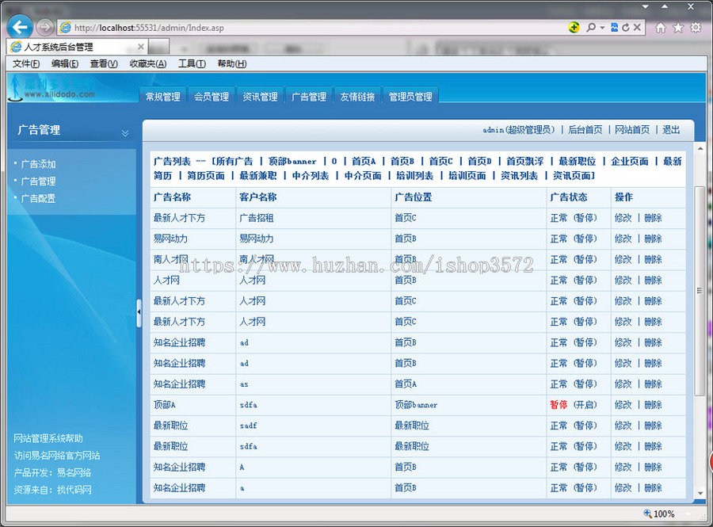Refresh the page with the reload icon
Image resolution: width=713 pixels, height=527 pixels.
pyautogui.click(x=626, y=27)
